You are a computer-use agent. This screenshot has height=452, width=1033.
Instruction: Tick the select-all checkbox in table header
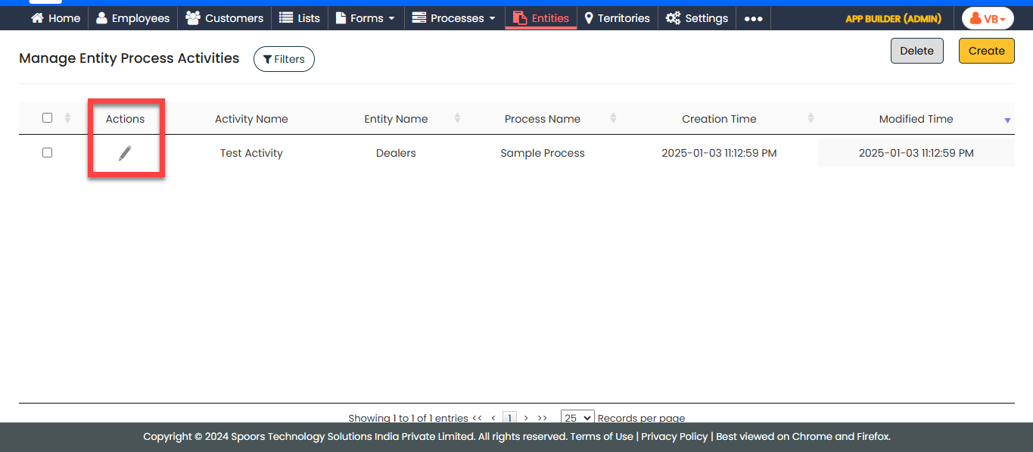[48, 118]
